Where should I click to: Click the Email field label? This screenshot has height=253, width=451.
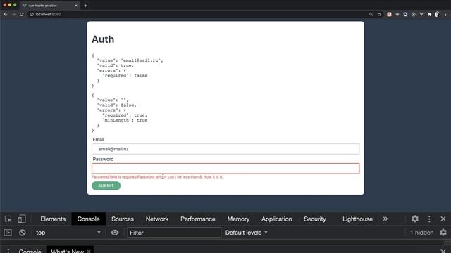point(99,139)
